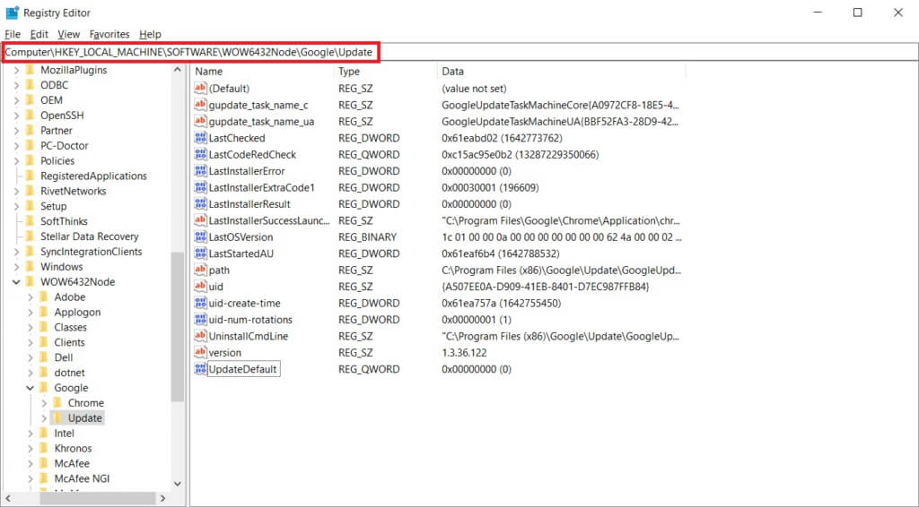Select the dotnet key
The image size is (919, 507).
(70, 373)
